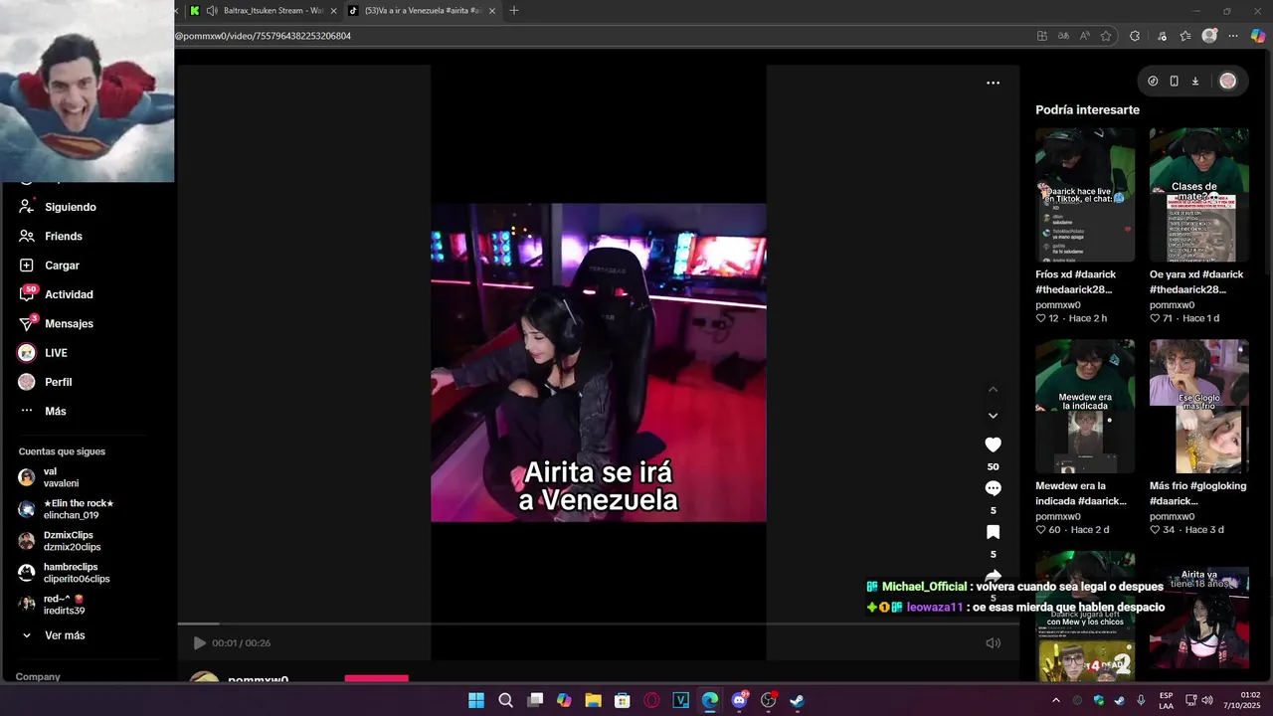Open the favorites list icon
The width and height of the screenshot is (1273, 716).
point(1185,36)
